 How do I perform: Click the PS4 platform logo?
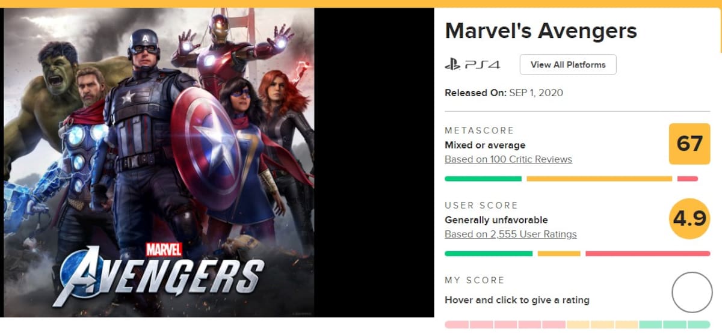(x=472, y=64)
